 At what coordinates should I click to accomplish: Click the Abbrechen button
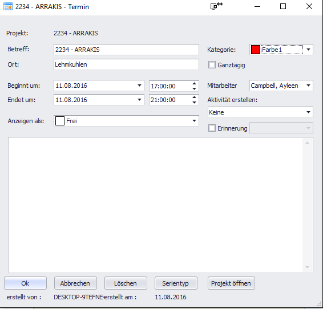(x=75, y=283)
